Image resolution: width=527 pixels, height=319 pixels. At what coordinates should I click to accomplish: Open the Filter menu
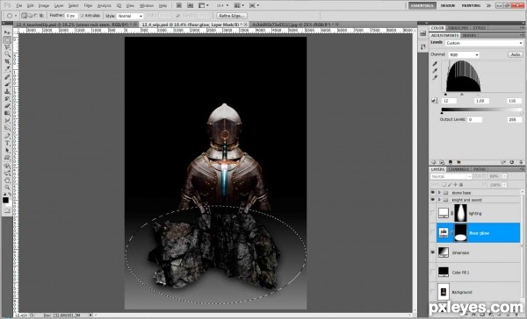(x=88, y=5)
